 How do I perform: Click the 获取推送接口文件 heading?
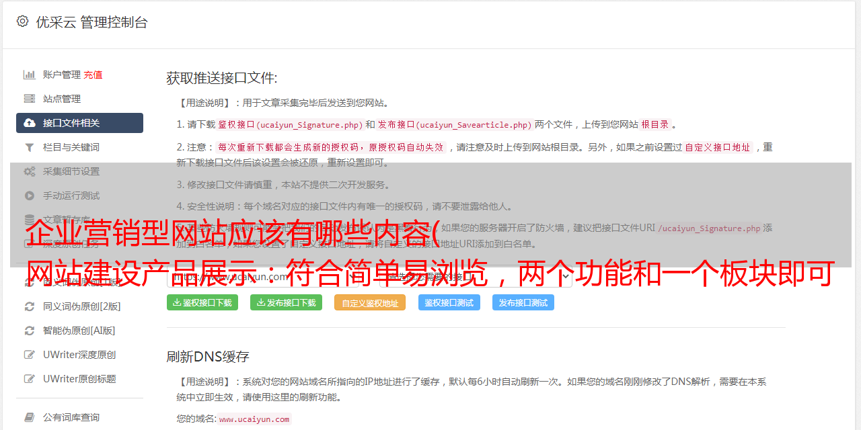click(x=222, y=78)
